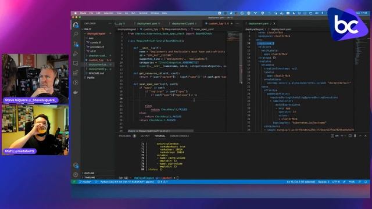This screenshot has height=209, width=372.
Task: Switch to the Output panel tab
Action: [145, 136]
